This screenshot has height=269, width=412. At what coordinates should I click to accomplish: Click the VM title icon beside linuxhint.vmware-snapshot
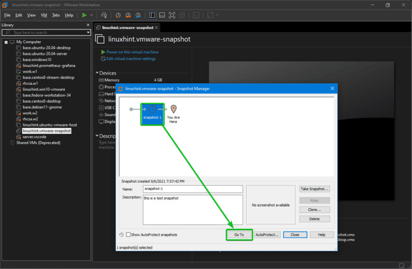click(x=100, y=39)
